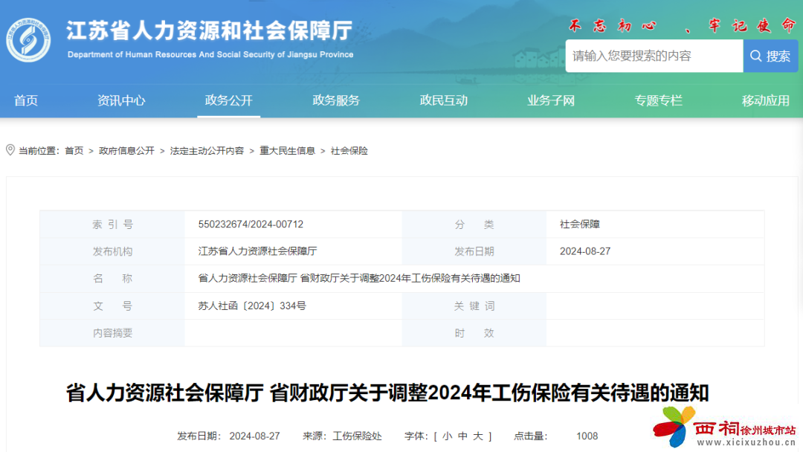Open the 业务子网 navigation menu
Screen dimensions: 803x452
551,100
